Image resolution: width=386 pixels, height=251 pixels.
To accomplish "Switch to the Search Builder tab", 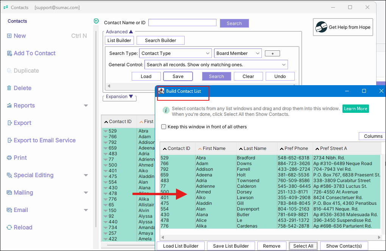I will coord(160,41).
